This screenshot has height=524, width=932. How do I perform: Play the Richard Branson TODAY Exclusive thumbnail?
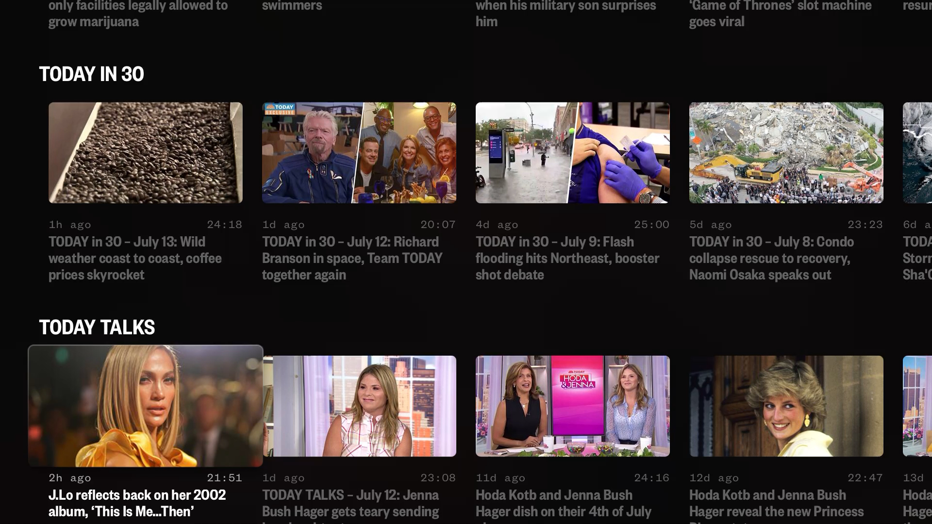tap(359, 152)
